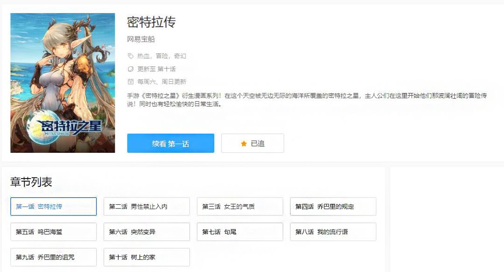Open chapter 第七话 句尾
The height and width of the screenshot is (272, 504).
(240, 232)
